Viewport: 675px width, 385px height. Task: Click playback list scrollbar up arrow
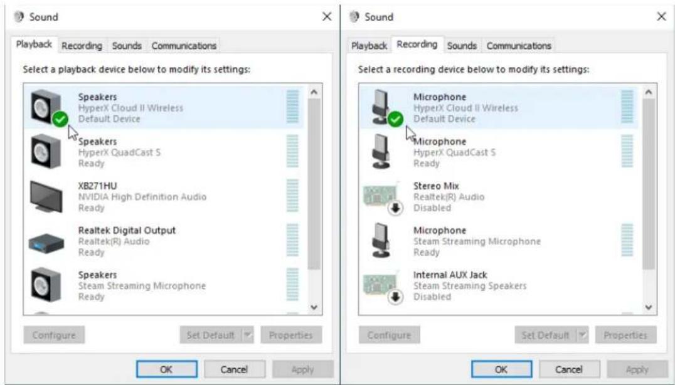tap(314, 92)
